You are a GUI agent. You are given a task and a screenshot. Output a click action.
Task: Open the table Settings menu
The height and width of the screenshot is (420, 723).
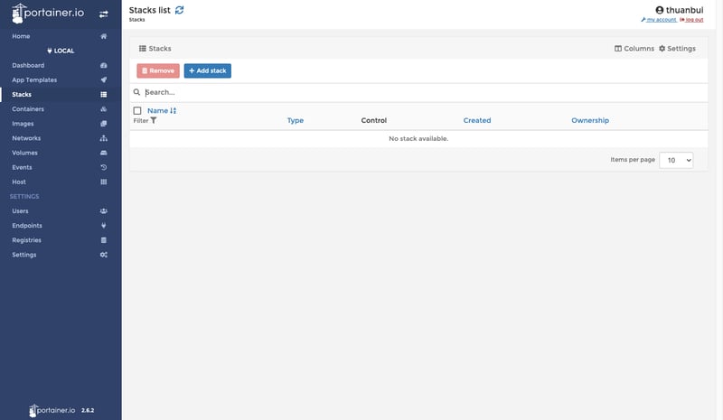coord(677,49)
